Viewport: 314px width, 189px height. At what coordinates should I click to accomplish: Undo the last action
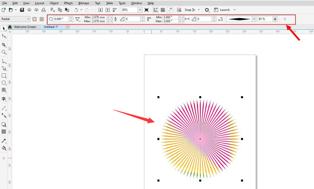coord(76,10)
